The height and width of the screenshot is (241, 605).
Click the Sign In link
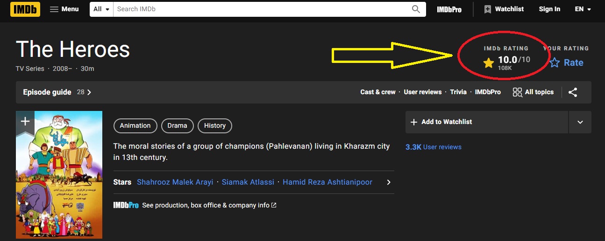click(549, 9)
